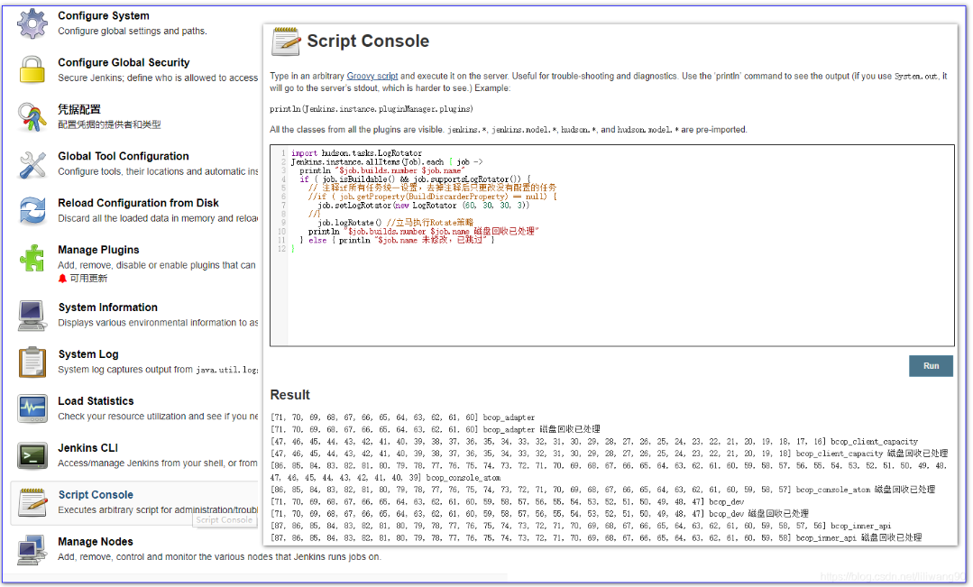Open the Manage Nodes menu entry
The width and height of the screenshot is (973, 587).
coord(96,542)
